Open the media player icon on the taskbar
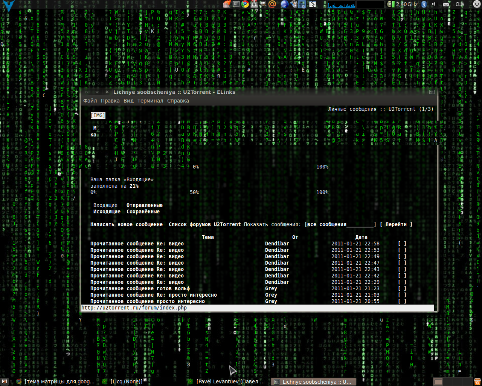This screenshot has height=386, width=482. tap(294, 4)
